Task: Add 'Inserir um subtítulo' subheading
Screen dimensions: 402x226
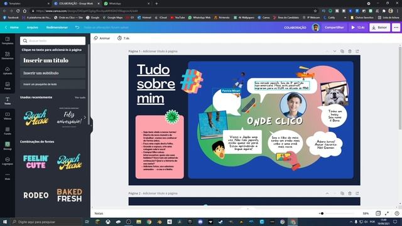Action: [53, 73]
